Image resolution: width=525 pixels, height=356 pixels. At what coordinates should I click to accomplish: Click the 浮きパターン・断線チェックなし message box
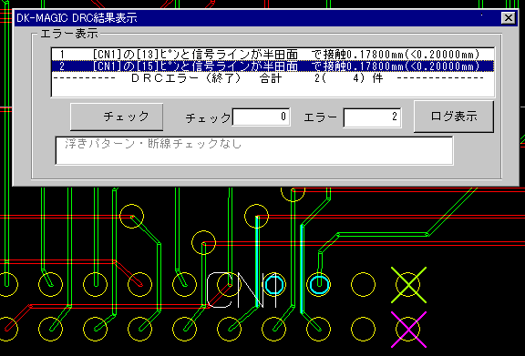(254, 150)
